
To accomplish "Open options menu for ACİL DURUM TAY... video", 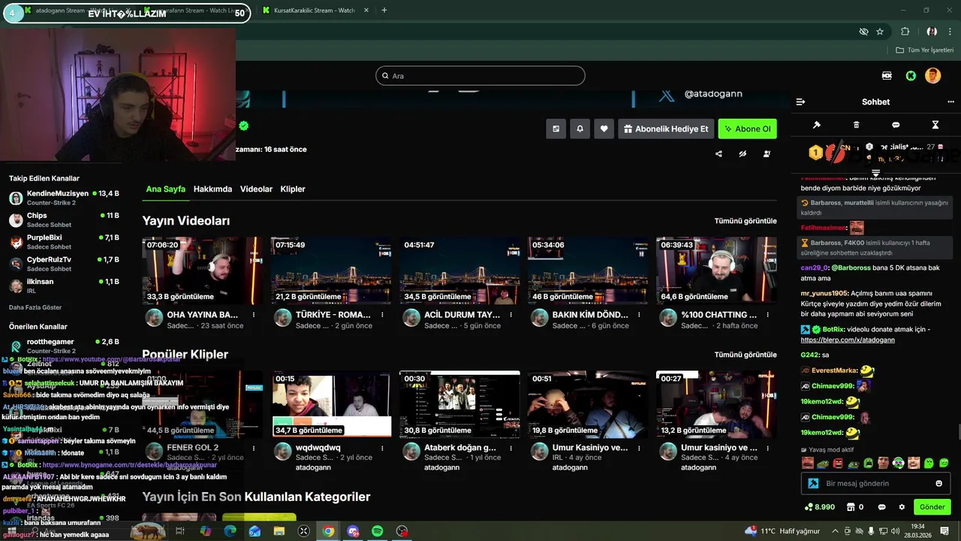I will (x=511, y=315).
